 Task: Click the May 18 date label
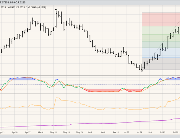click(66, 132)
